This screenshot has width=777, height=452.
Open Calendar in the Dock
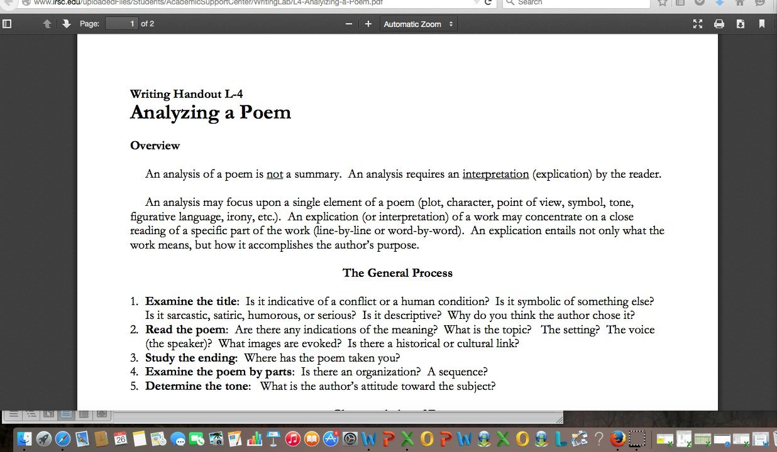pos(121,439)
